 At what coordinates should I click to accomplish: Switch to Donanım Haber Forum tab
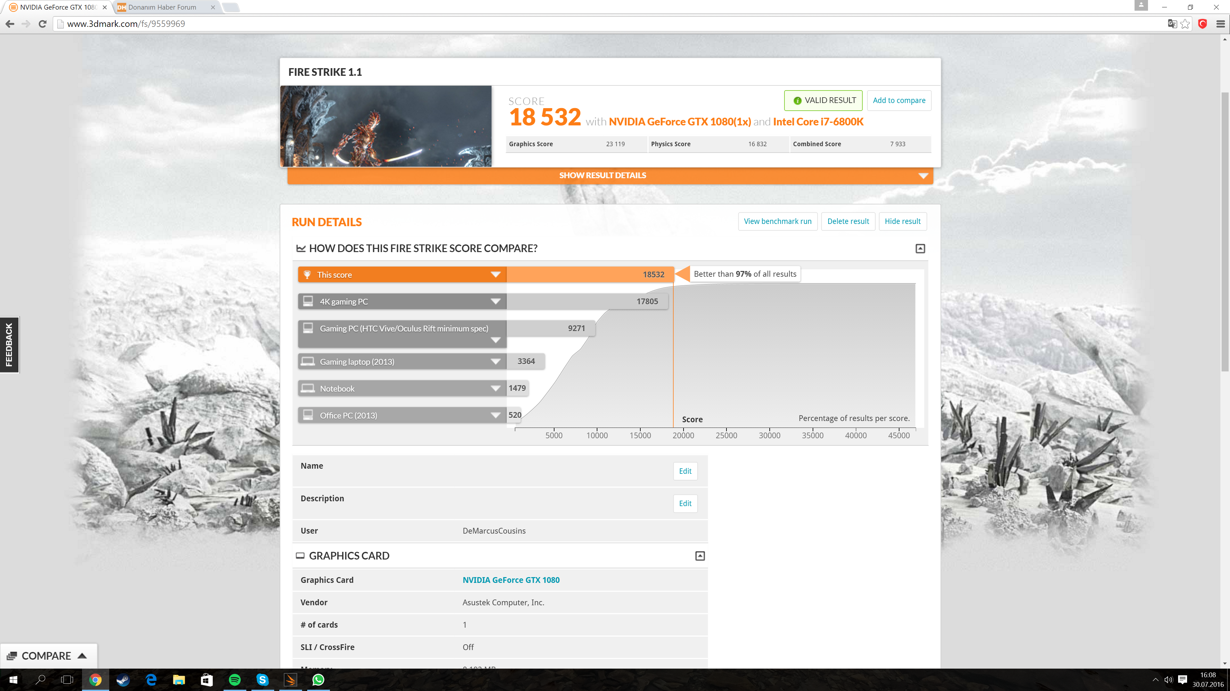[x=162, y=7]
